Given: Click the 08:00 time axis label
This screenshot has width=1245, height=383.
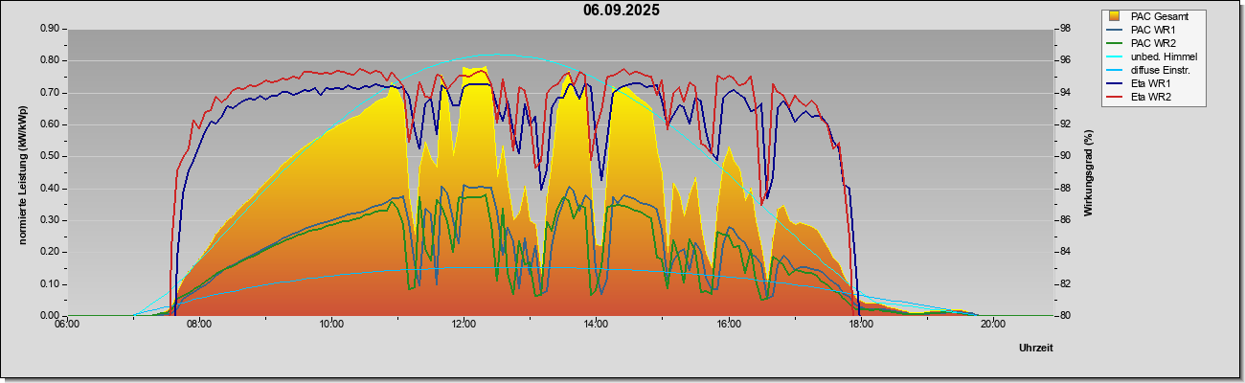Looking at the screenshot, I should click(x=199, y=324).
